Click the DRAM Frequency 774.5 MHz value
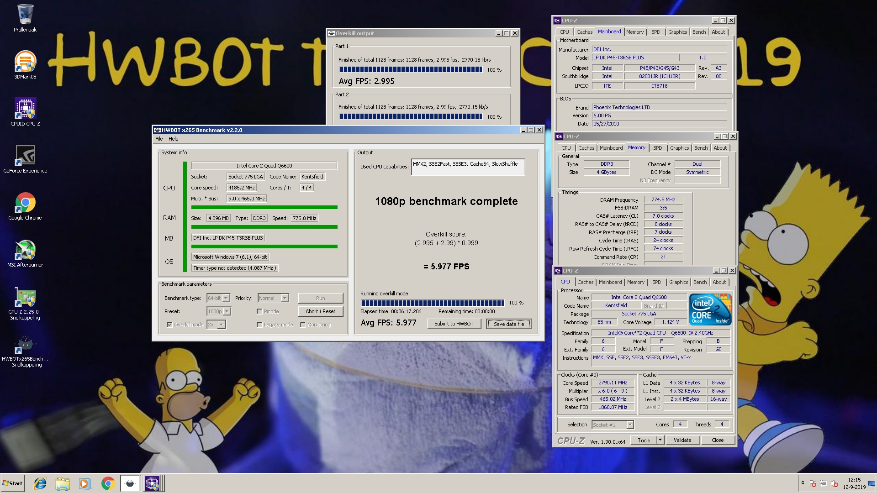 (x=663, y=199)
